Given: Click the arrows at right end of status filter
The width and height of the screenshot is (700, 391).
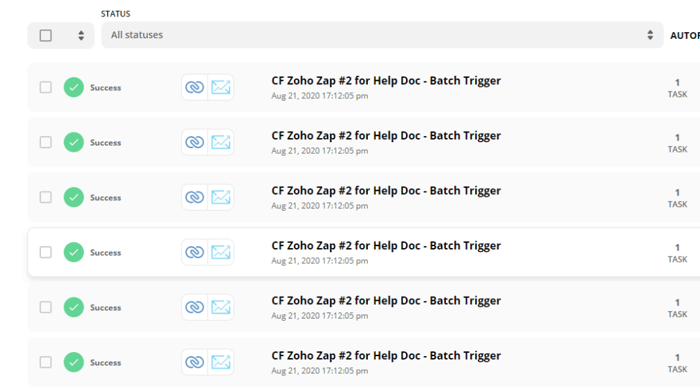Looking at the screenshot, I should 650,35.
